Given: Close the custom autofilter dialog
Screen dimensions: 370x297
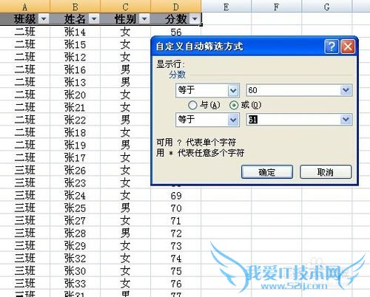Looking at the screenshot, I should pyautogui.click(x=348, y=47).
